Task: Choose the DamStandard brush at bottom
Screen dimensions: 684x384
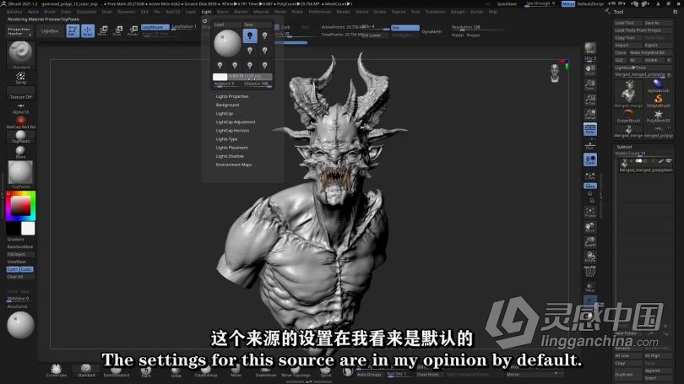Action: pyautogui.click(x=116, y=371)
